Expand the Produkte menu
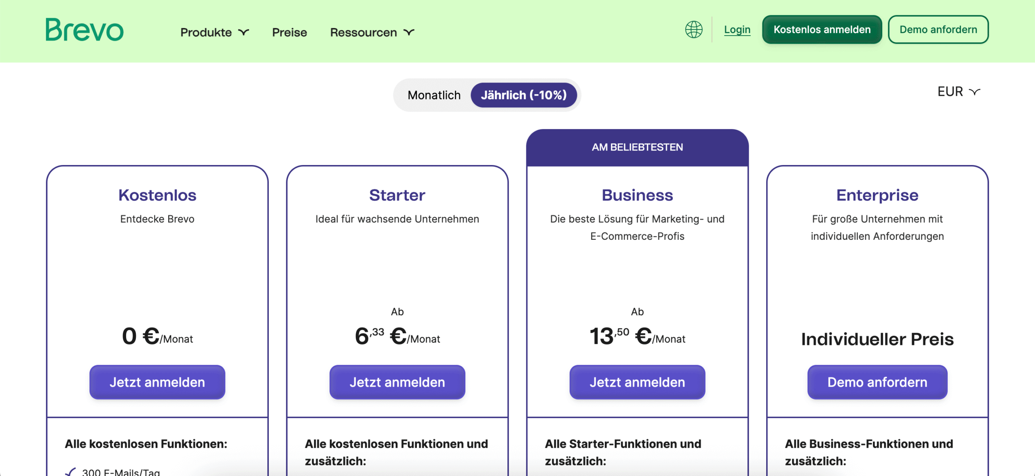Viewport: 1035px width, 476px height. click(x=215, y=32)
